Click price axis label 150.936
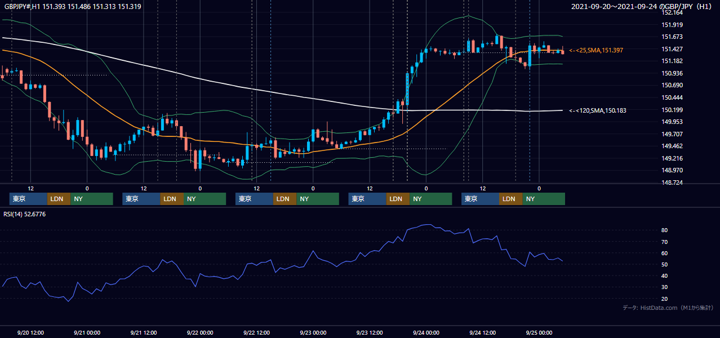The height and width of the screenshot is (338, 720). coord(672,73)
